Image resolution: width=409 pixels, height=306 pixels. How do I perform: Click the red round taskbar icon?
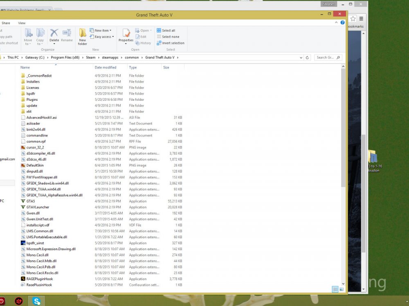pyautogui.click(x=19, y=302)
